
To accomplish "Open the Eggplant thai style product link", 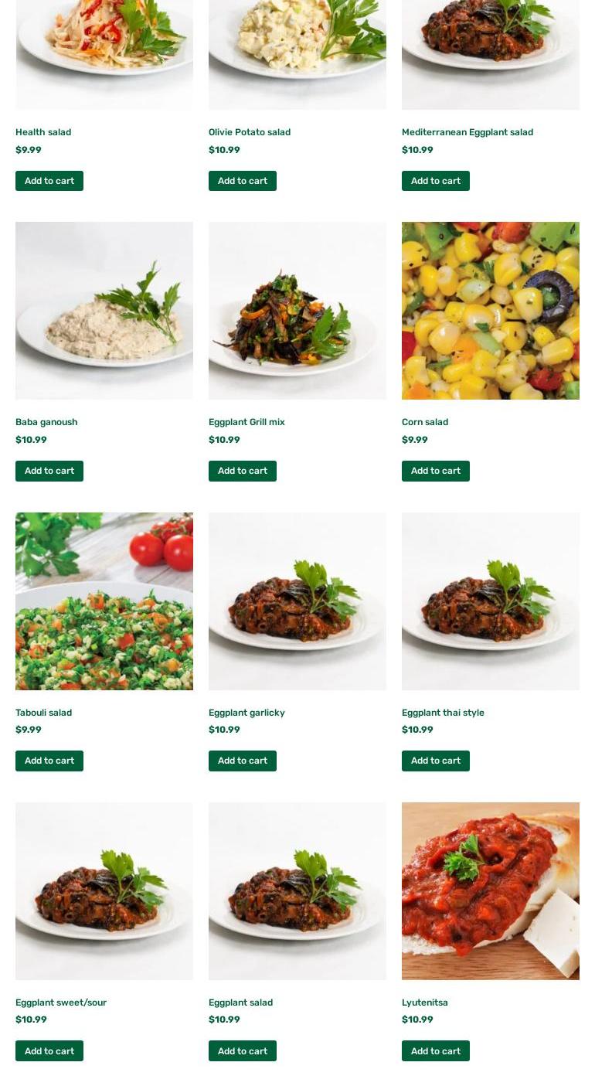I will (443, 713).
